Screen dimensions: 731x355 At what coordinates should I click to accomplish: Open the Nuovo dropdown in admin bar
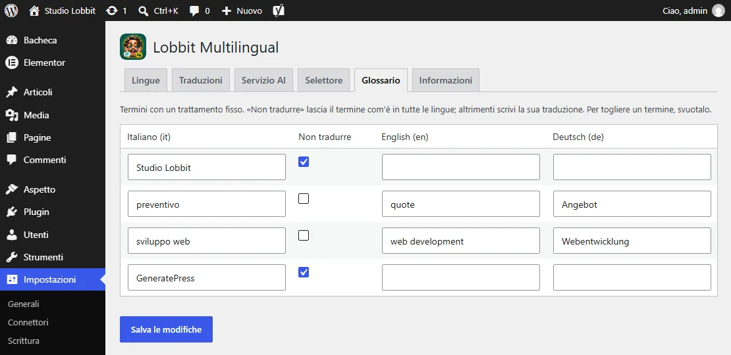(x=242, y=11)
